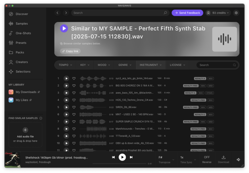Favorite the HOS_130_Techno_Drone_C#.wav sample
This screenshot has width=249, height=173.
[74, 100]
